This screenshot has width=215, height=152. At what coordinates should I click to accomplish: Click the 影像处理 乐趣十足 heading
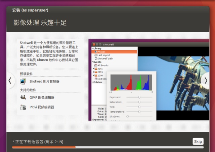(x=40, y=23)
